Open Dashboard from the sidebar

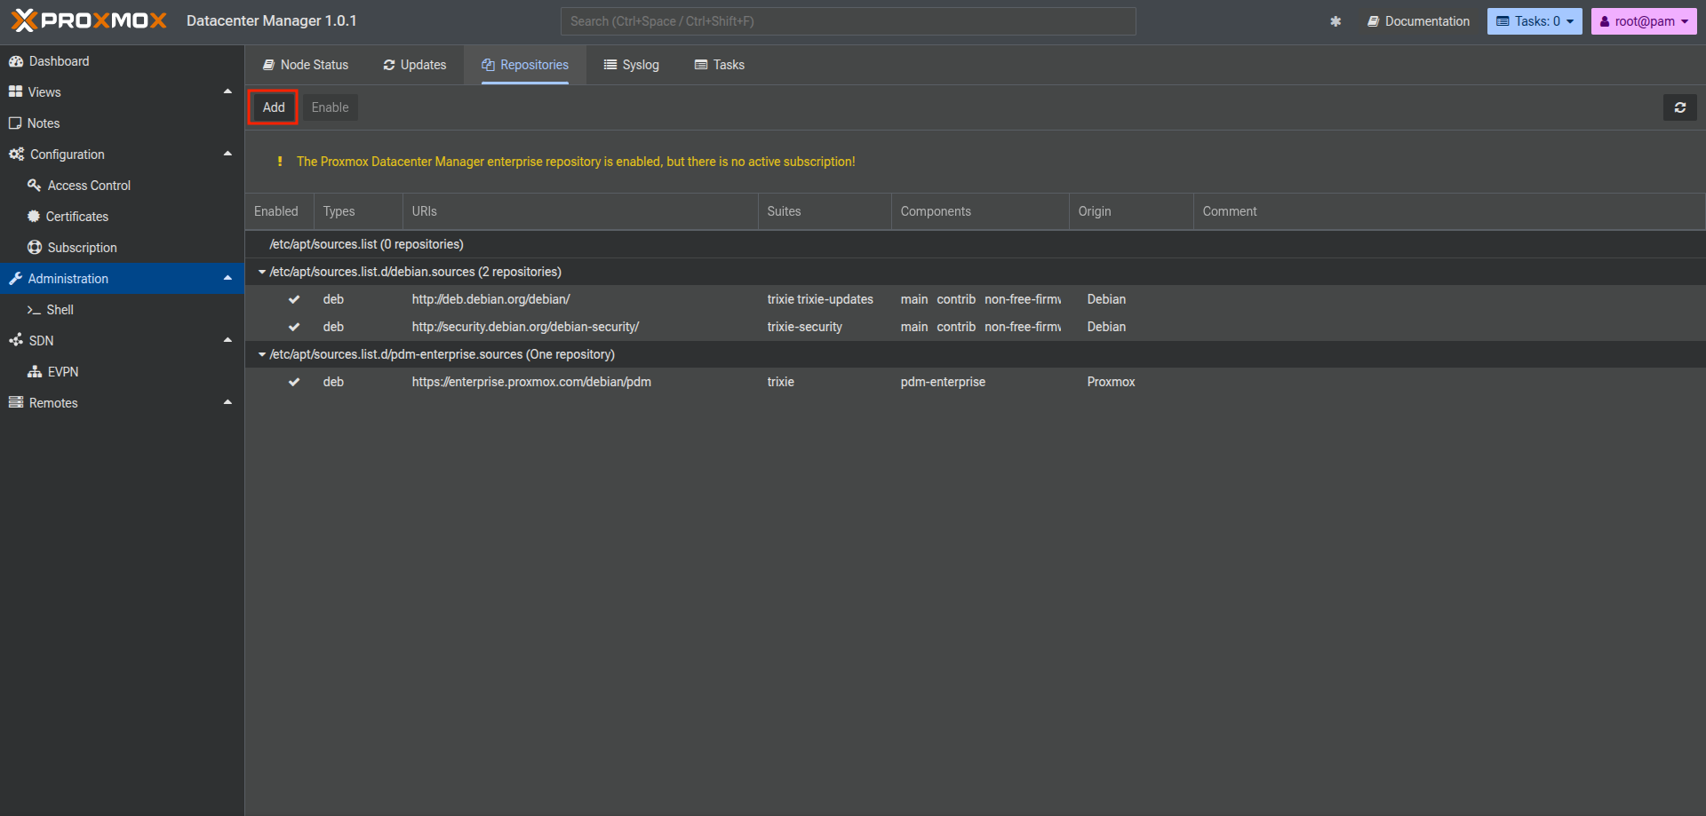tap(122, 61)
